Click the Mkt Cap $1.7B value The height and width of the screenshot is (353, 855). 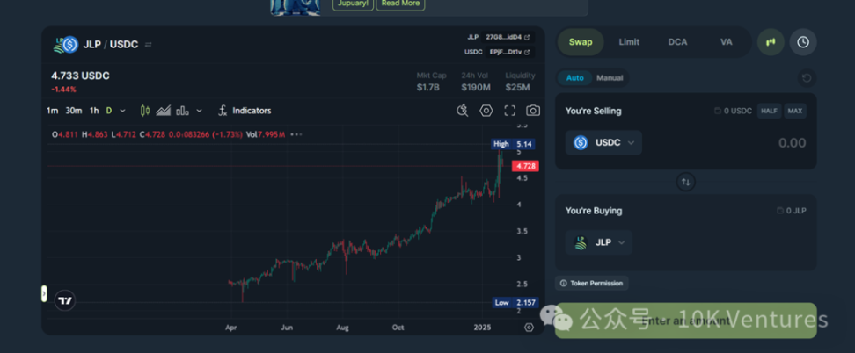tap(428, 87)
